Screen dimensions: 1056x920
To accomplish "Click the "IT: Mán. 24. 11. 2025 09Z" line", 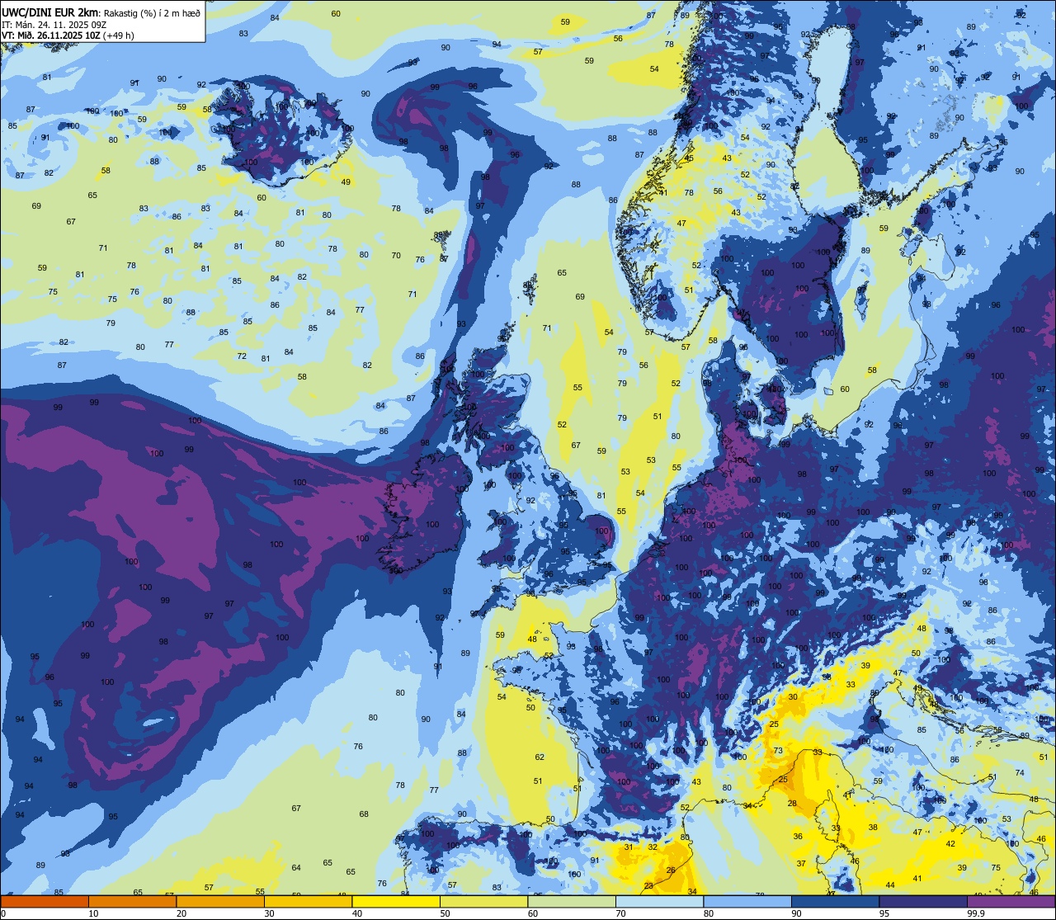I will pos(55,25).
